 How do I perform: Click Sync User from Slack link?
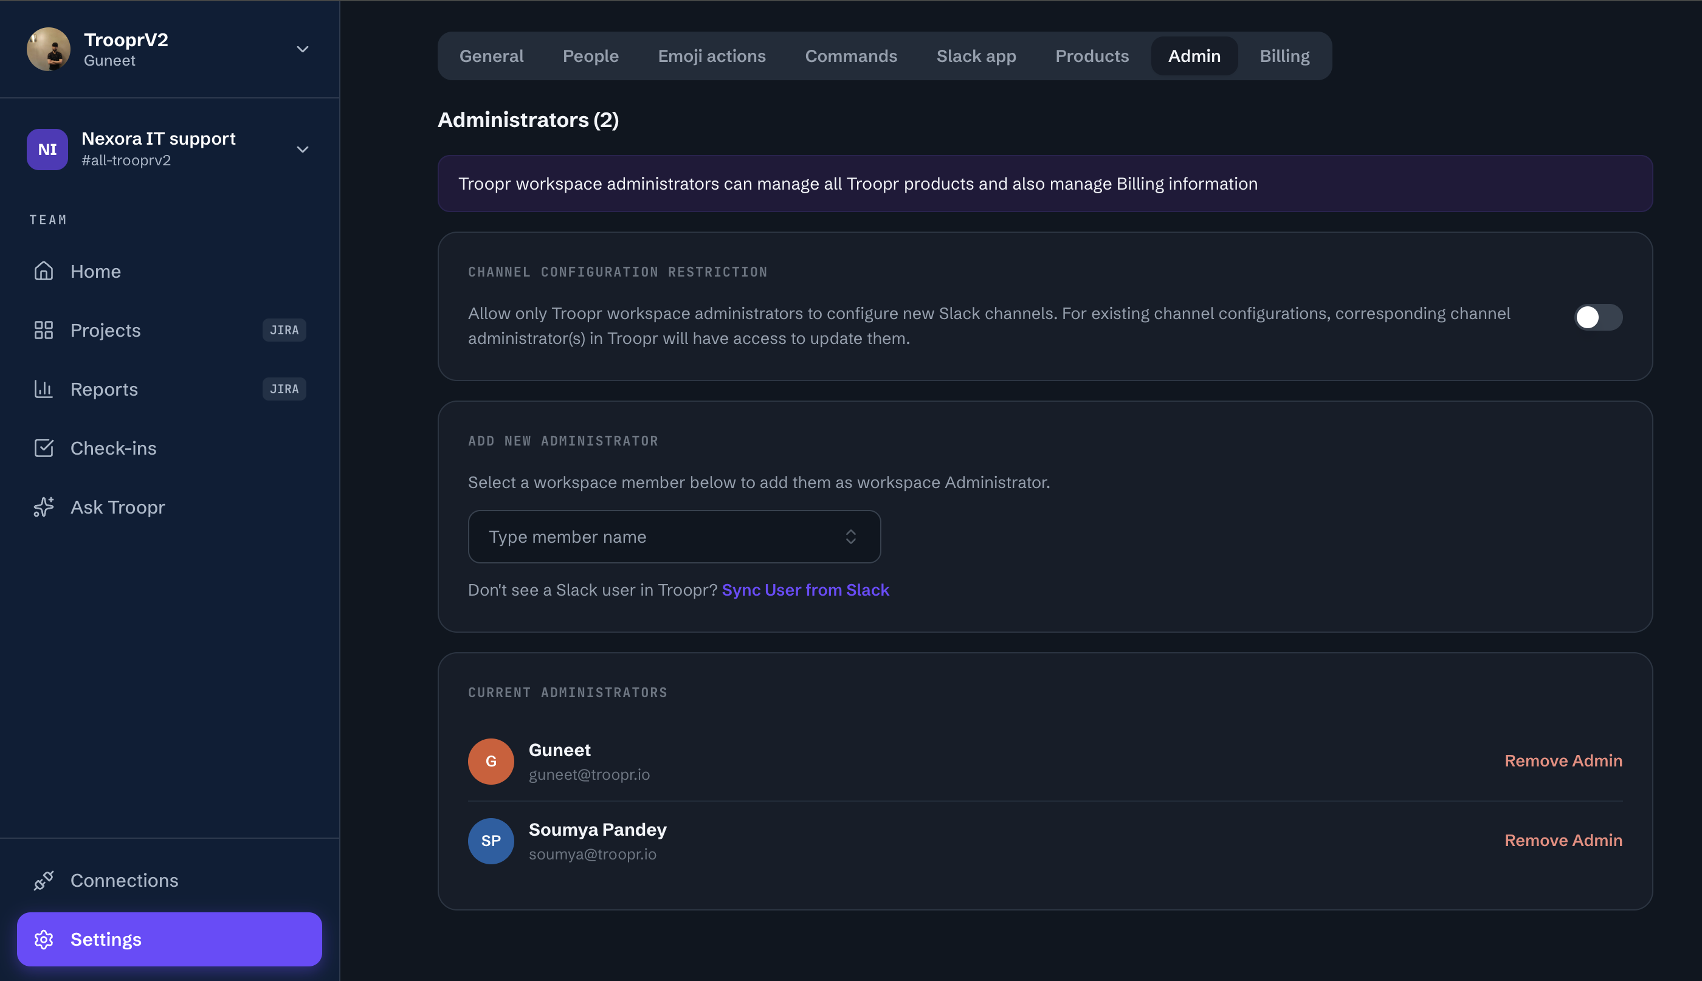805,590
